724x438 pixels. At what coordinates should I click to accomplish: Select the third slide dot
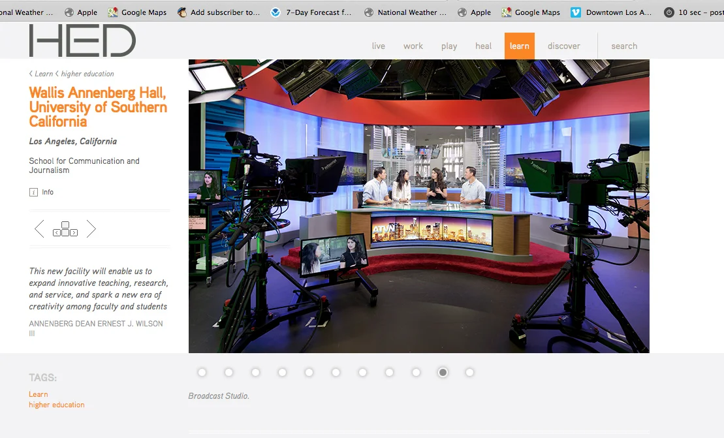(x=255, y=373)
